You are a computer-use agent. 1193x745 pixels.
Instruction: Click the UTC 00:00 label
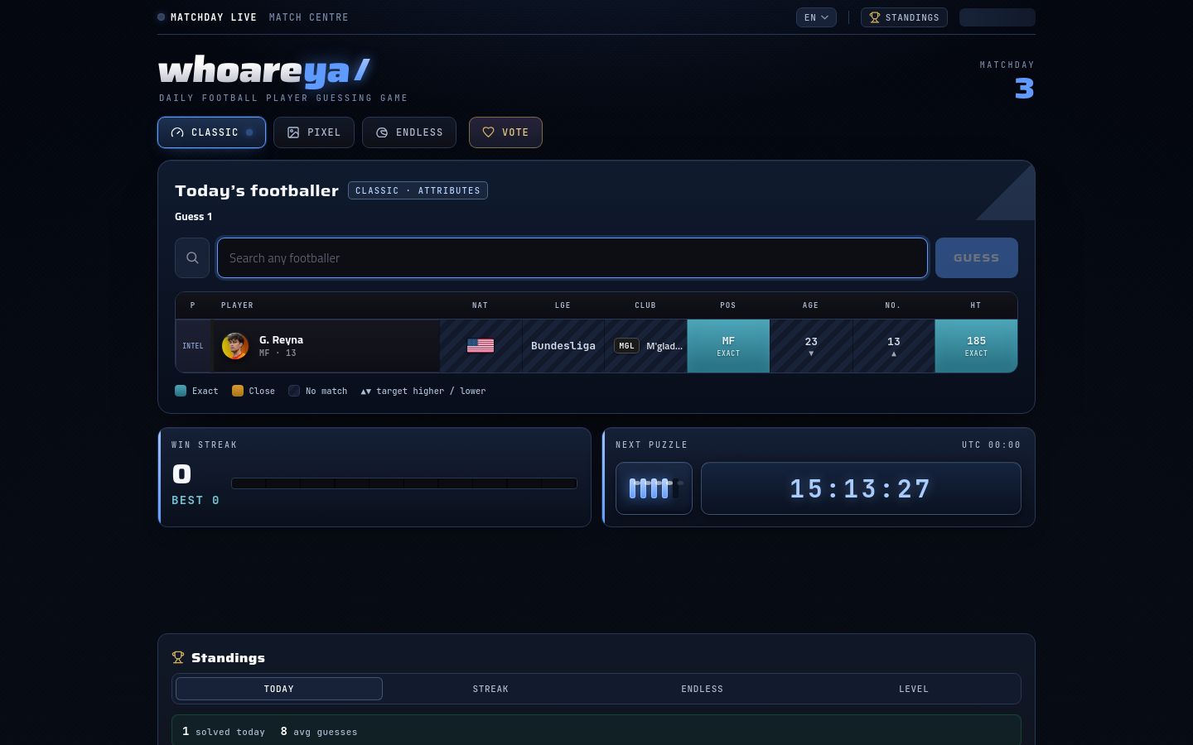pos(992,445)
